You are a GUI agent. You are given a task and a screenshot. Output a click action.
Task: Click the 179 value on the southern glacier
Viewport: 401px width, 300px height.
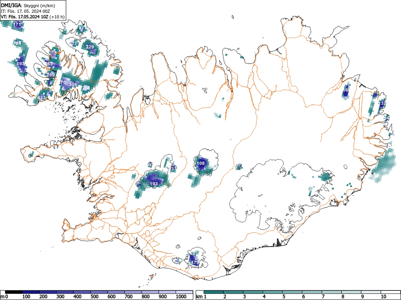(195, 262)
